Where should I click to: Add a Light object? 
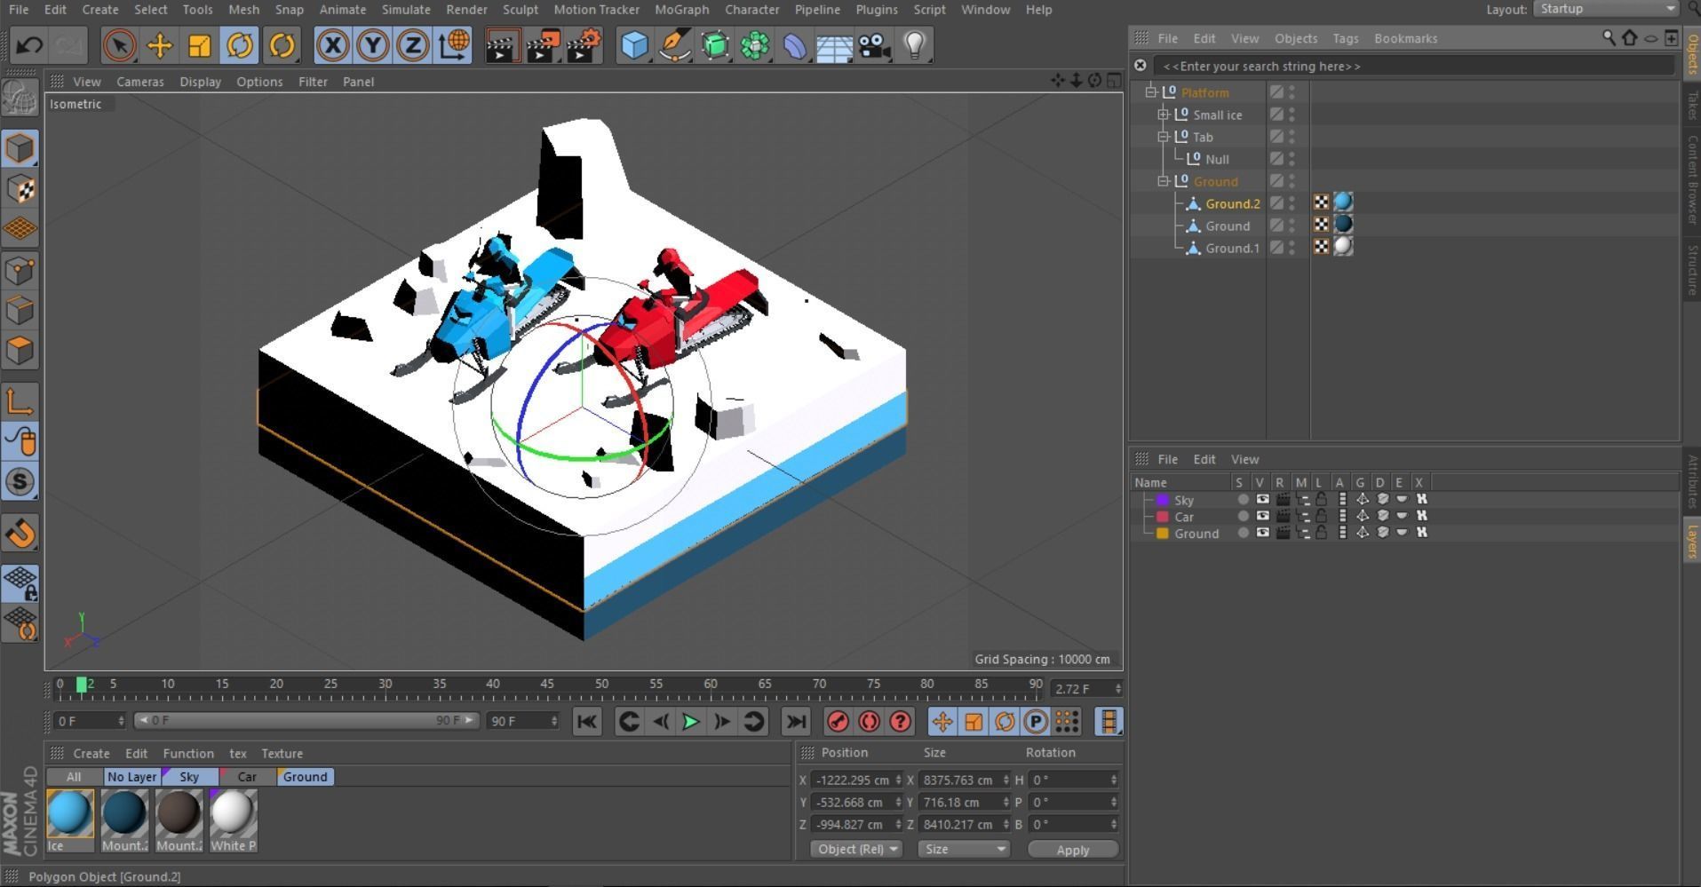(x=915, y=45)
